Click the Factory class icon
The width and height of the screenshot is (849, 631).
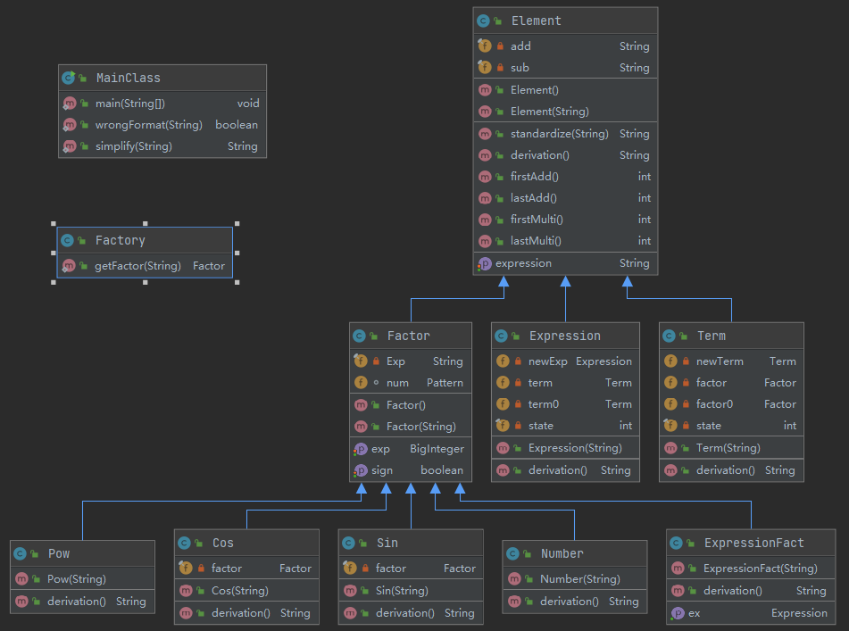[67, 240]
